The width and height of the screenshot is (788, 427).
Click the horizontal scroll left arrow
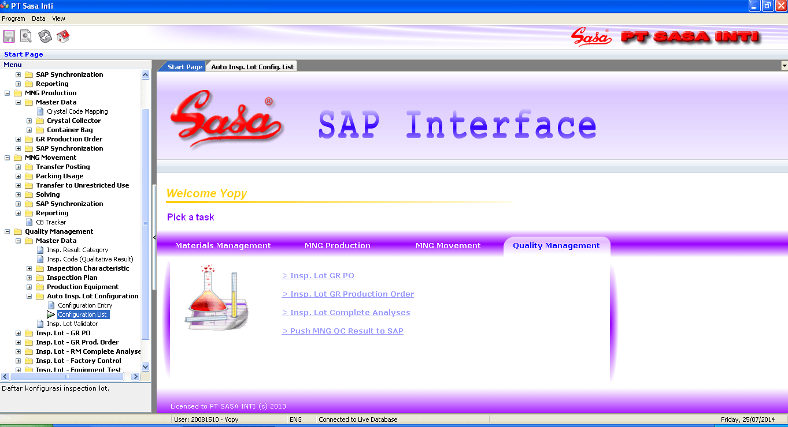pyautogui.click(x=5, y=376)
